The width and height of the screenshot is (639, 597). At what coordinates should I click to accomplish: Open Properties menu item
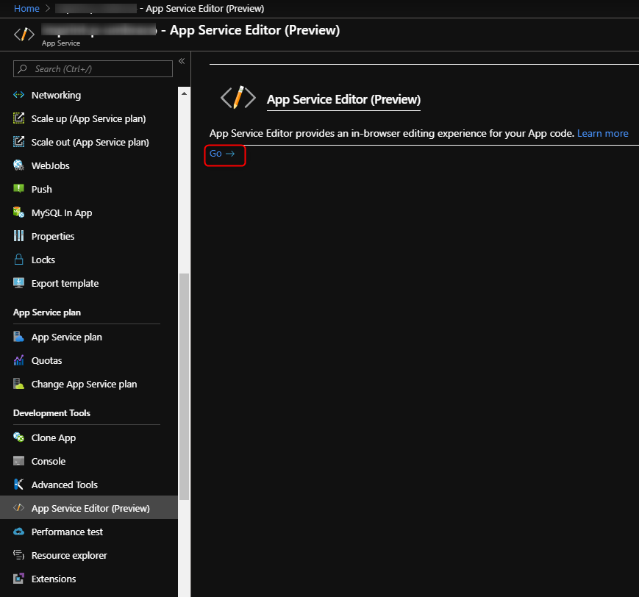[x=53, y=236]
